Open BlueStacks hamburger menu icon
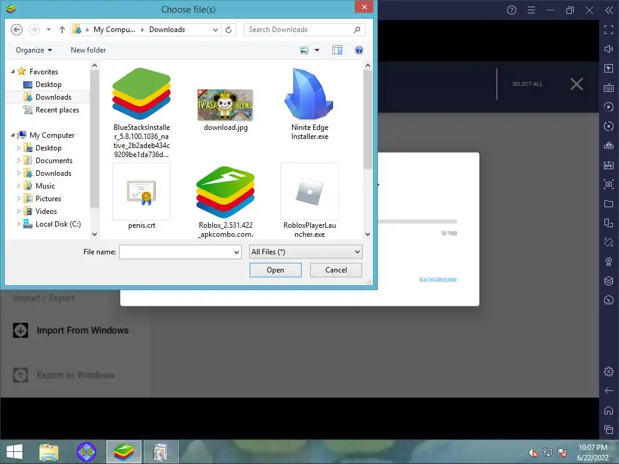Viewport: 619px width, 464px height. (x=531, y=10)
